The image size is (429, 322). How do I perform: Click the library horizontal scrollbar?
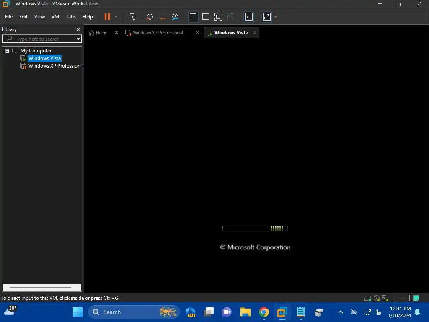[41, 288]
